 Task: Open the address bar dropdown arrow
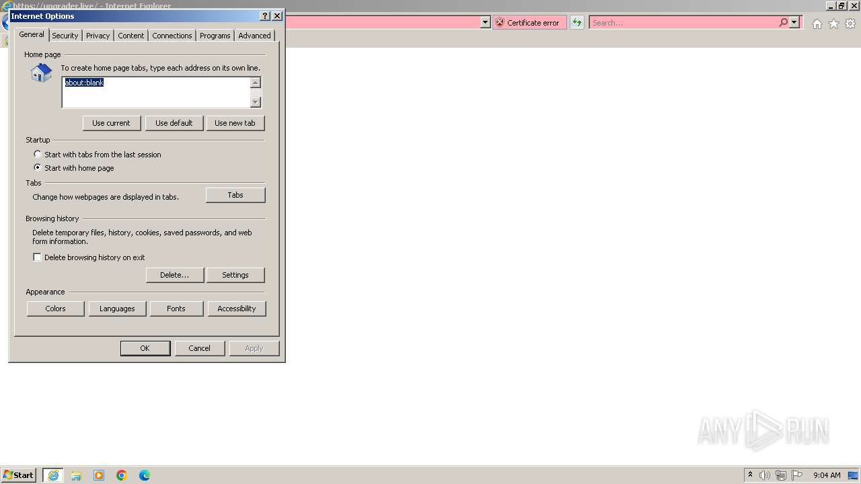(486, 22)
